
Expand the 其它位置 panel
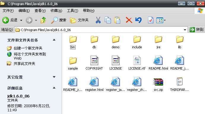point(54,77)
